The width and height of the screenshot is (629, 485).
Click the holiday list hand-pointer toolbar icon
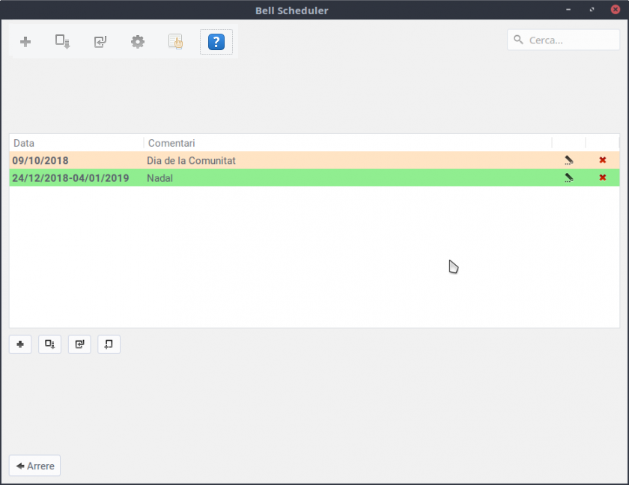175,42
